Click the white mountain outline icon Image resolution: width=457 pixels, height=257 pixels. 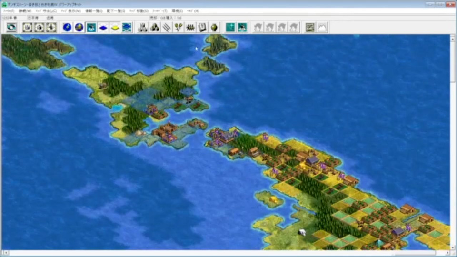point(322,28)
